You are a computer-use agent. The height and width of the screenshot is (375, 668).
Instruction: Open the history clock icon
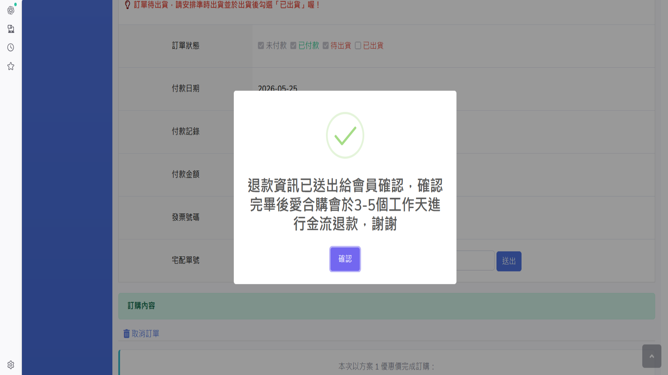click(11, 48)
